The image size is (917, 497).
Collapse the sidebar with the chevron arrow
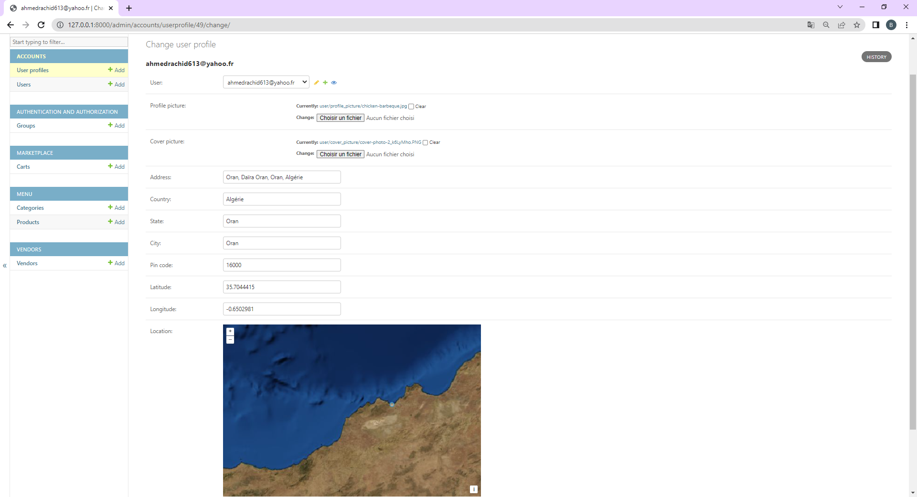click(x=4, y=266)
